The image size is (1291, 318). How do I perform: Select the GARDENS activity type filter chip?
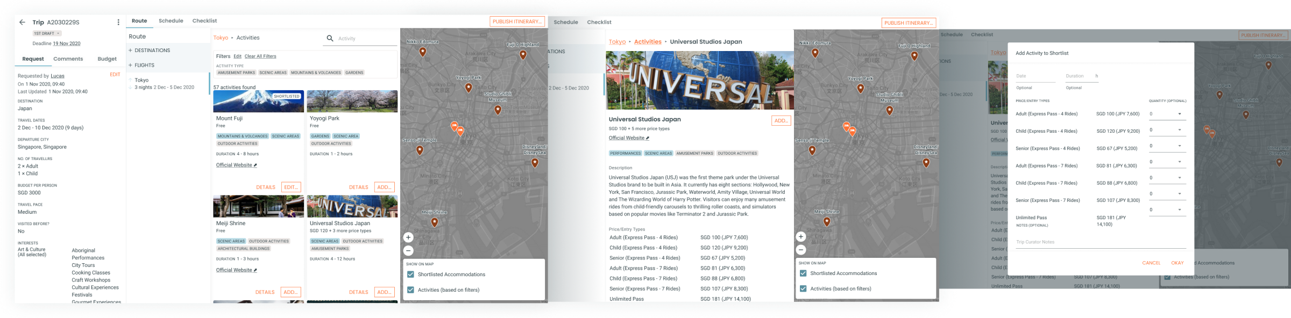click(x=354, y=73)
